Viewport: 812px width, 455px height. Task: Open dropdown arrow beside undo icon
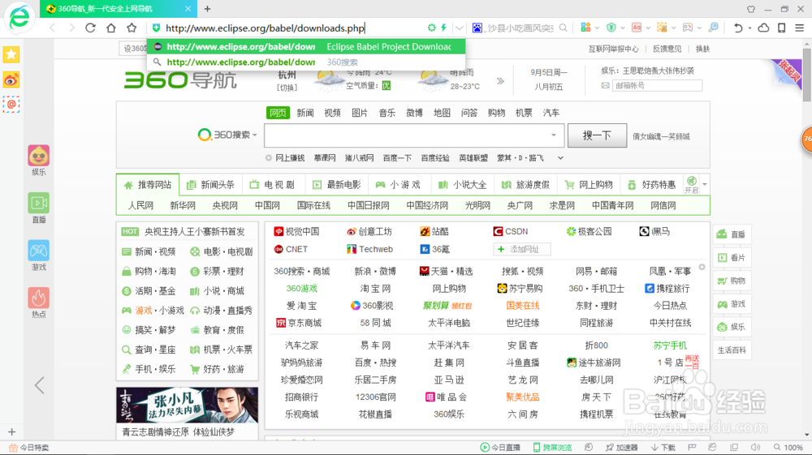tap(749, 28)
